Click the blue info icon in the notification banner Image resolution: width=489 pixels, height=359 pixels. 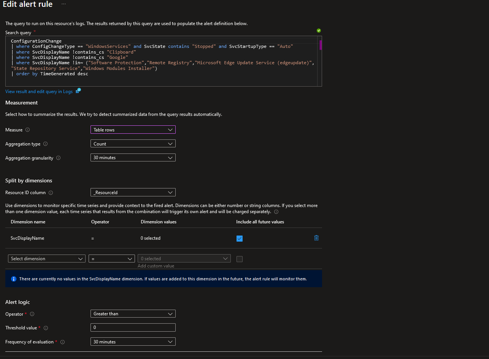14,279
